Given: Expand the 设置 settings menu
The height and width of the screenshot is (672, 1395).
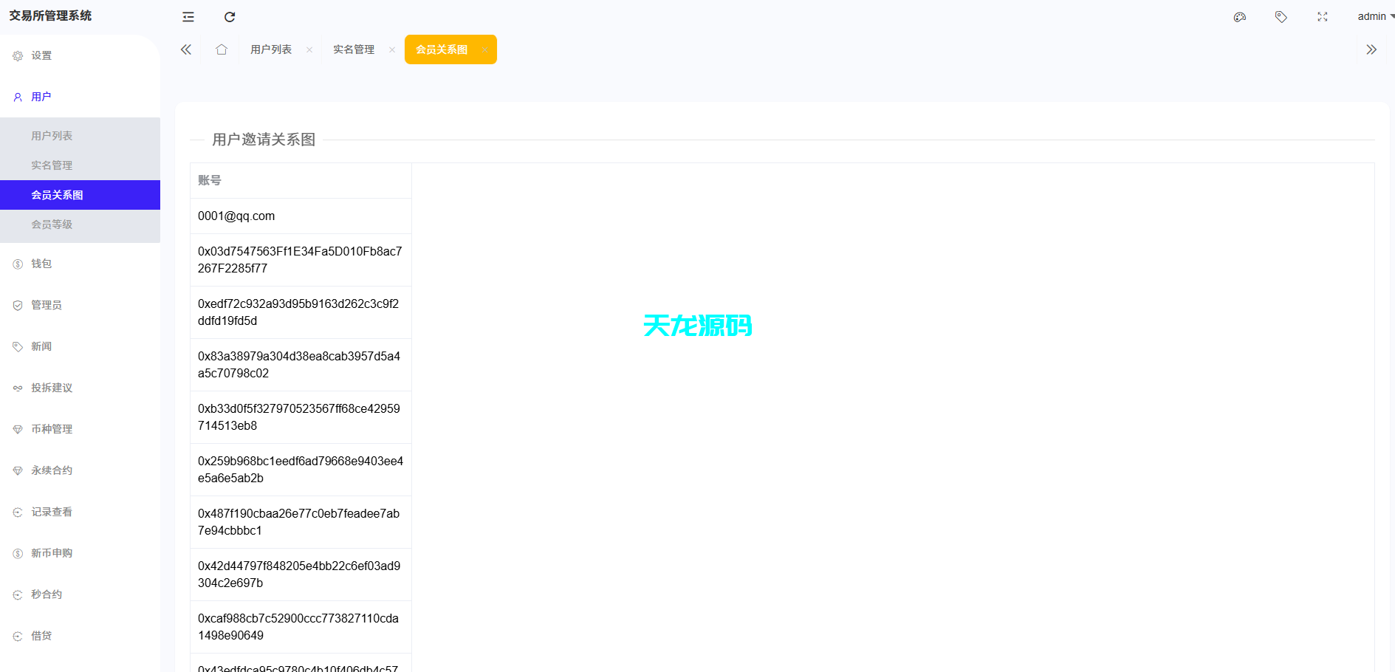Looking at the screenshot, I should coord(41,55).
